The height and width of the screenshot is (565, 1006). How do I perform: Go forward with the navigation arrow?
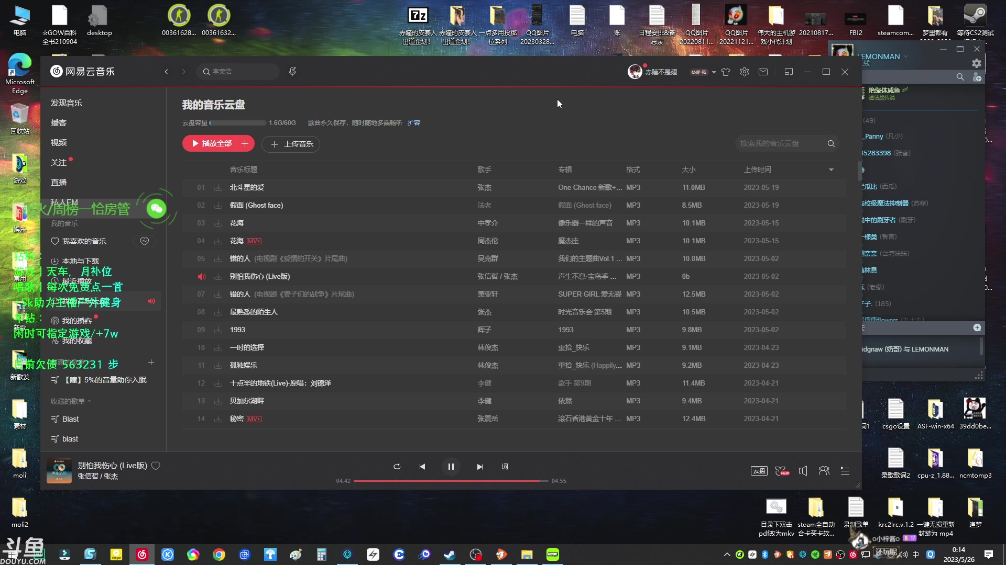click(184, 72)
